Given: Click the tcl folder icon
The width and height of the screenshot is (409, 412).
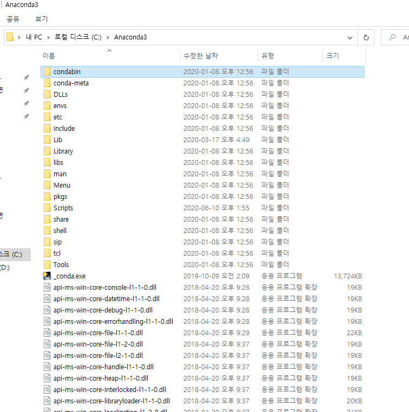Looking at the screenshot, I should (47, 253).
